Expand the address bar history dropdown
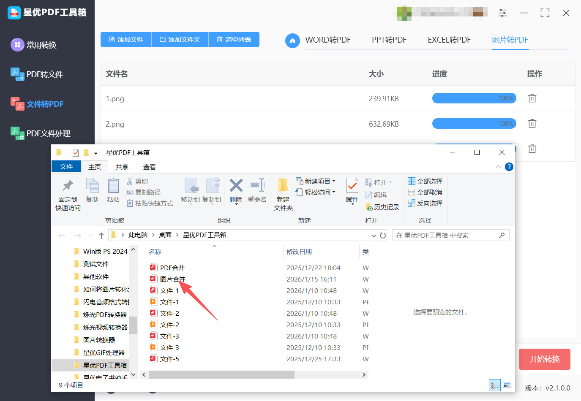 point(374,236)
